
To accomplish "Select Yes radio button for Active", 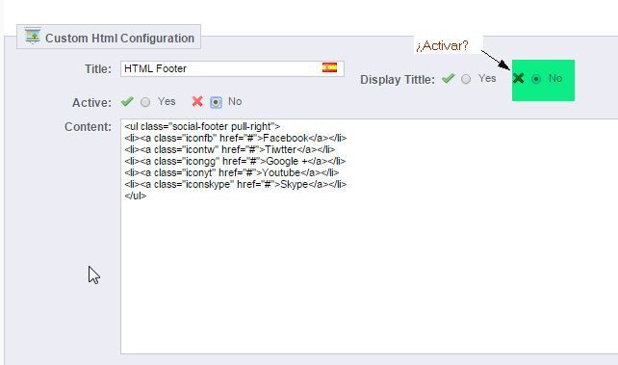I will [145, 102].
